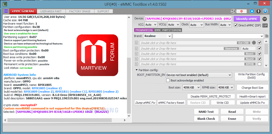Click Write Partition Config (0x00) button
Viewport: 272px width, 134px height.
[251, 76]
